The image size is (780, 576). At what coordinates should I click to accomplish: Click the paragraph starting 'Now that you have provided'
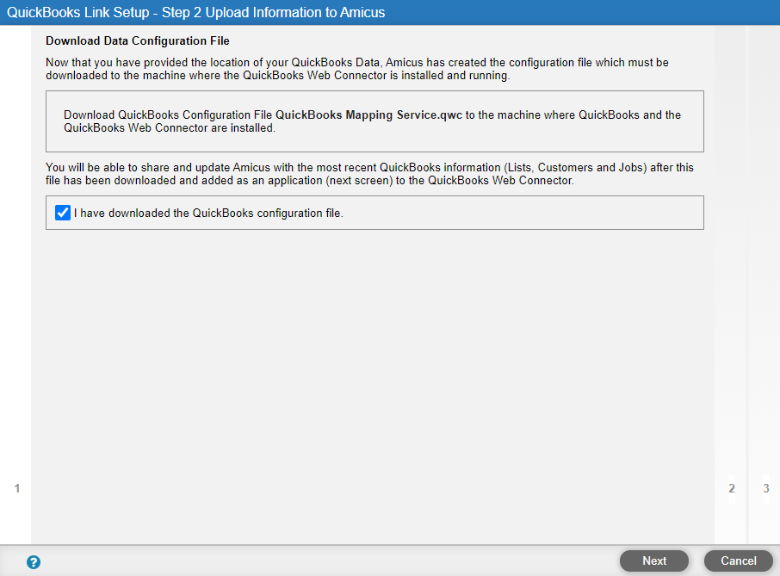356,69
